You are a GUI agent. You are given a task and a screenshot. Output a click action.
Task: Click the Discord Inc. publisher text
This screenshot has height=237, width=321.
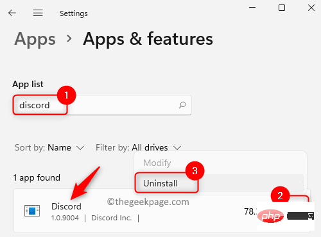[x=112, y=218]
